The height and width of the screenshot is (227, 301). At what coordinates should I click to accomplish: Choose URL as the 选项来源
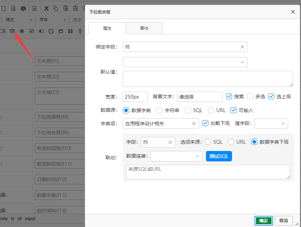point(231,142)
